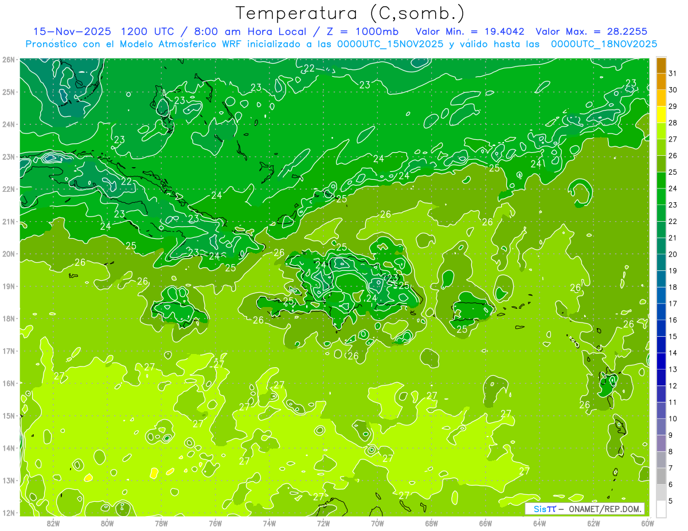688x531 pixels.
Task: Click the 19N latitude axis label
Action: click(9, 286)
